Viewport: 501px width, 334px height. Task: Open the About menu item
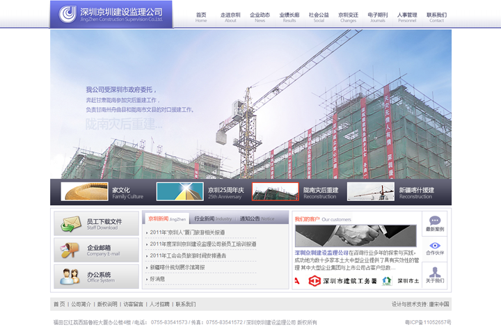click(230, 17)
